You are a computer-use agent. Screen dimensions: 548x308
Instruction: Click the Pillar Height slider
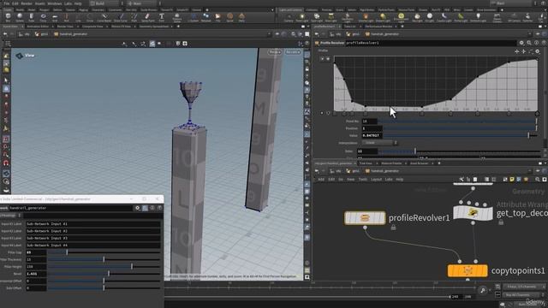pyautogui.click(x=104, y=266)
